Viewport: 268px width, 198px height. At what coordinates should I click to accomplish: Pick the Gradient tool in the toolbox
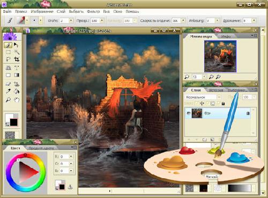coord(17,75)
